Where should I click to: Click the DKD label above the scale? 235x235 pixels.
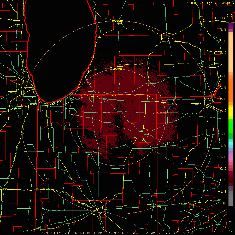[x=230, y=16]
